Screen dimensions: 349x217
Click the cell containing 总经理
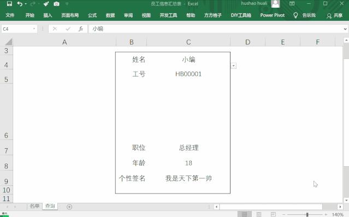point(188,148)
